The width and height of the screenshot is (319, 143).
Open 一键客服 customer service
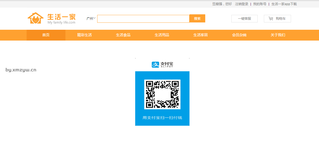click(244, 19)
